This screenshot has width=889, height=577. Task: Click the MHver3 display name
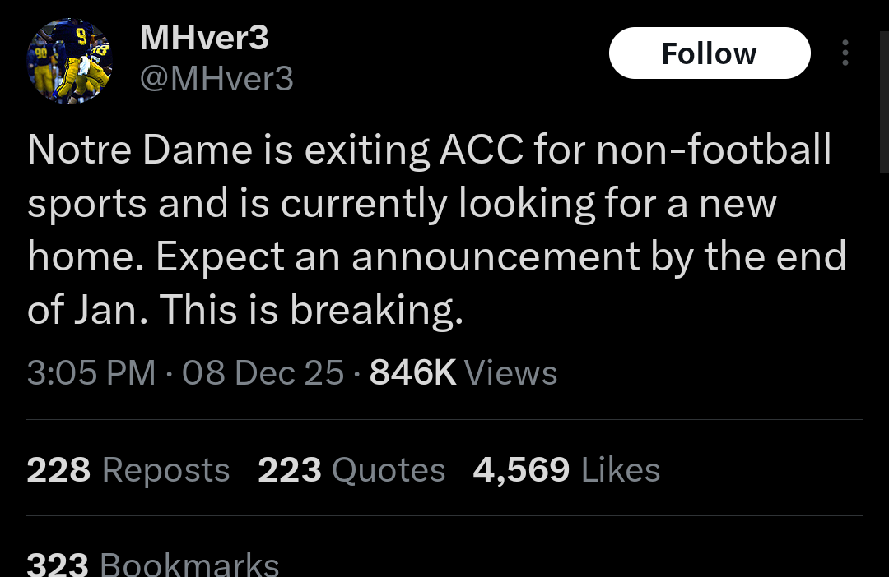coord(204,37)
